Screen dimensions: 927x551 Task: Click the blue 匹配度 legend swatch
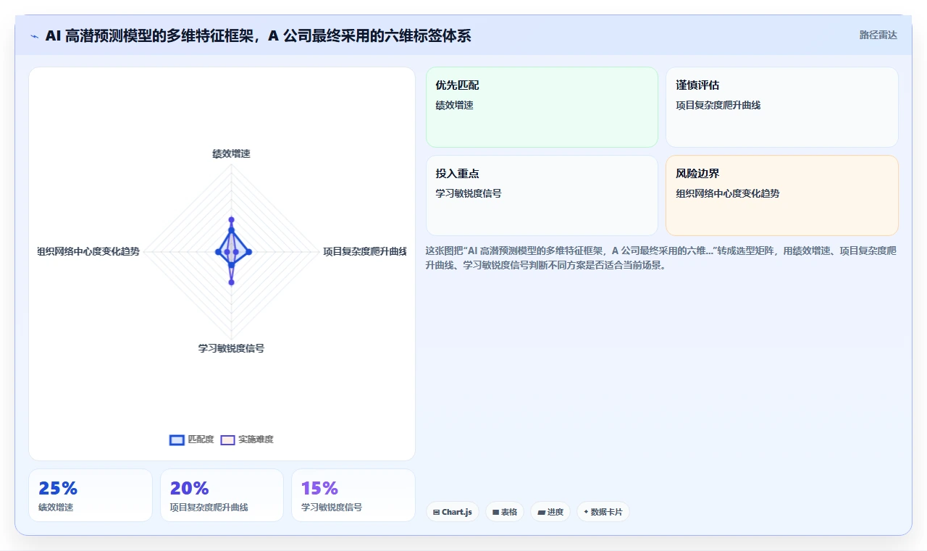click(177, 439)
